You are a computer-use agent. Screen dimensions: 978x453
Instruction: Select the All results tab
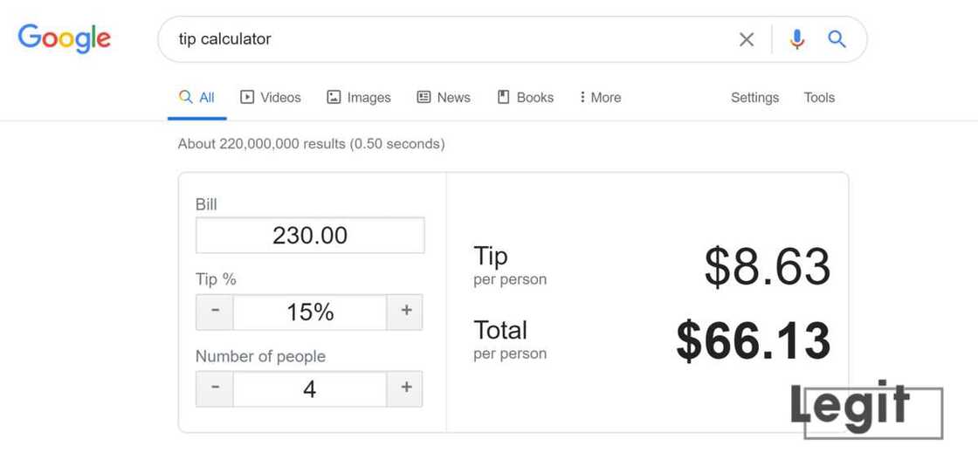[197, 98]
